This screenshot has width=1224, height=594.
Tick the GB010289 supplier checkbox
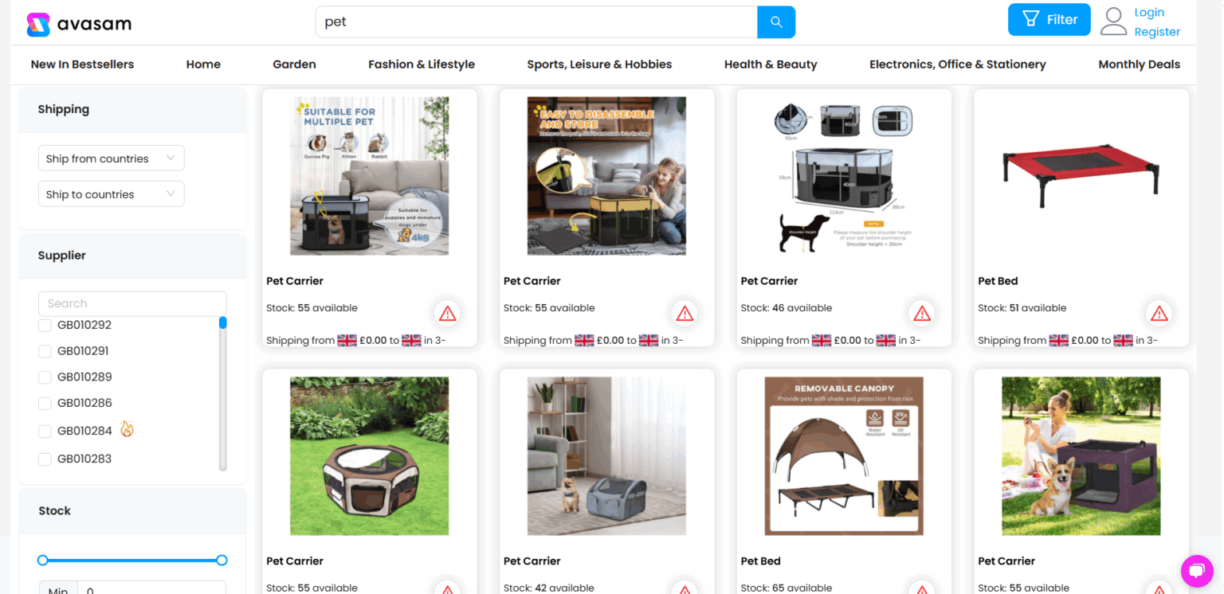tap(45, 377)
